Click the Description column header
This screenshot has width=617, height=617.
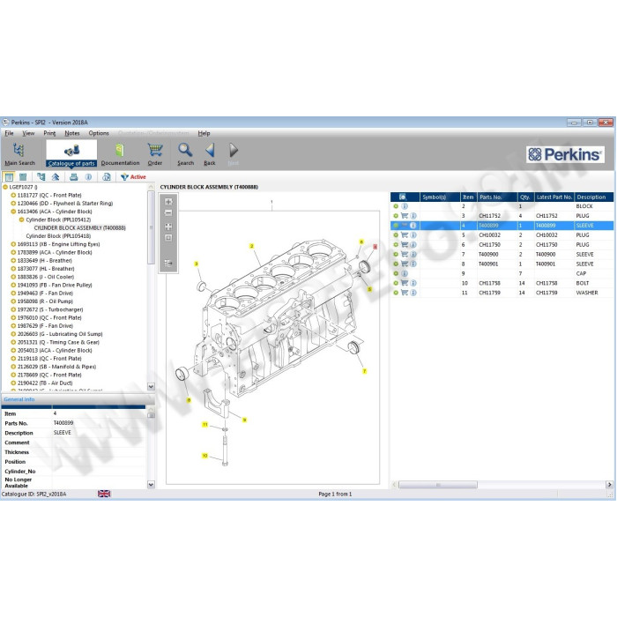[594, 197]
